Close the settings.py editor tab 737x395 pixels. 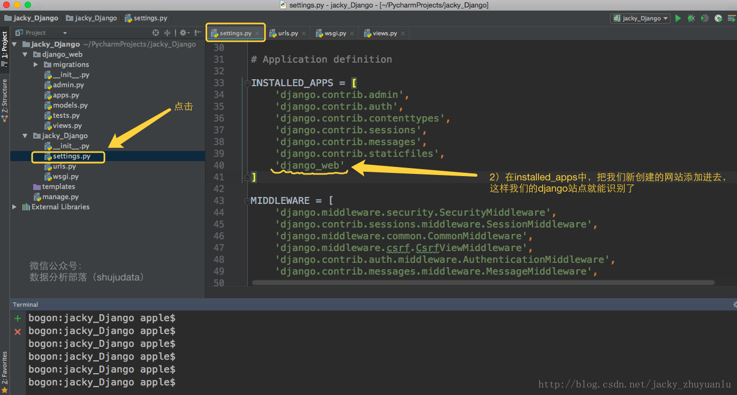pyautogui.click(x=257, y=33)
